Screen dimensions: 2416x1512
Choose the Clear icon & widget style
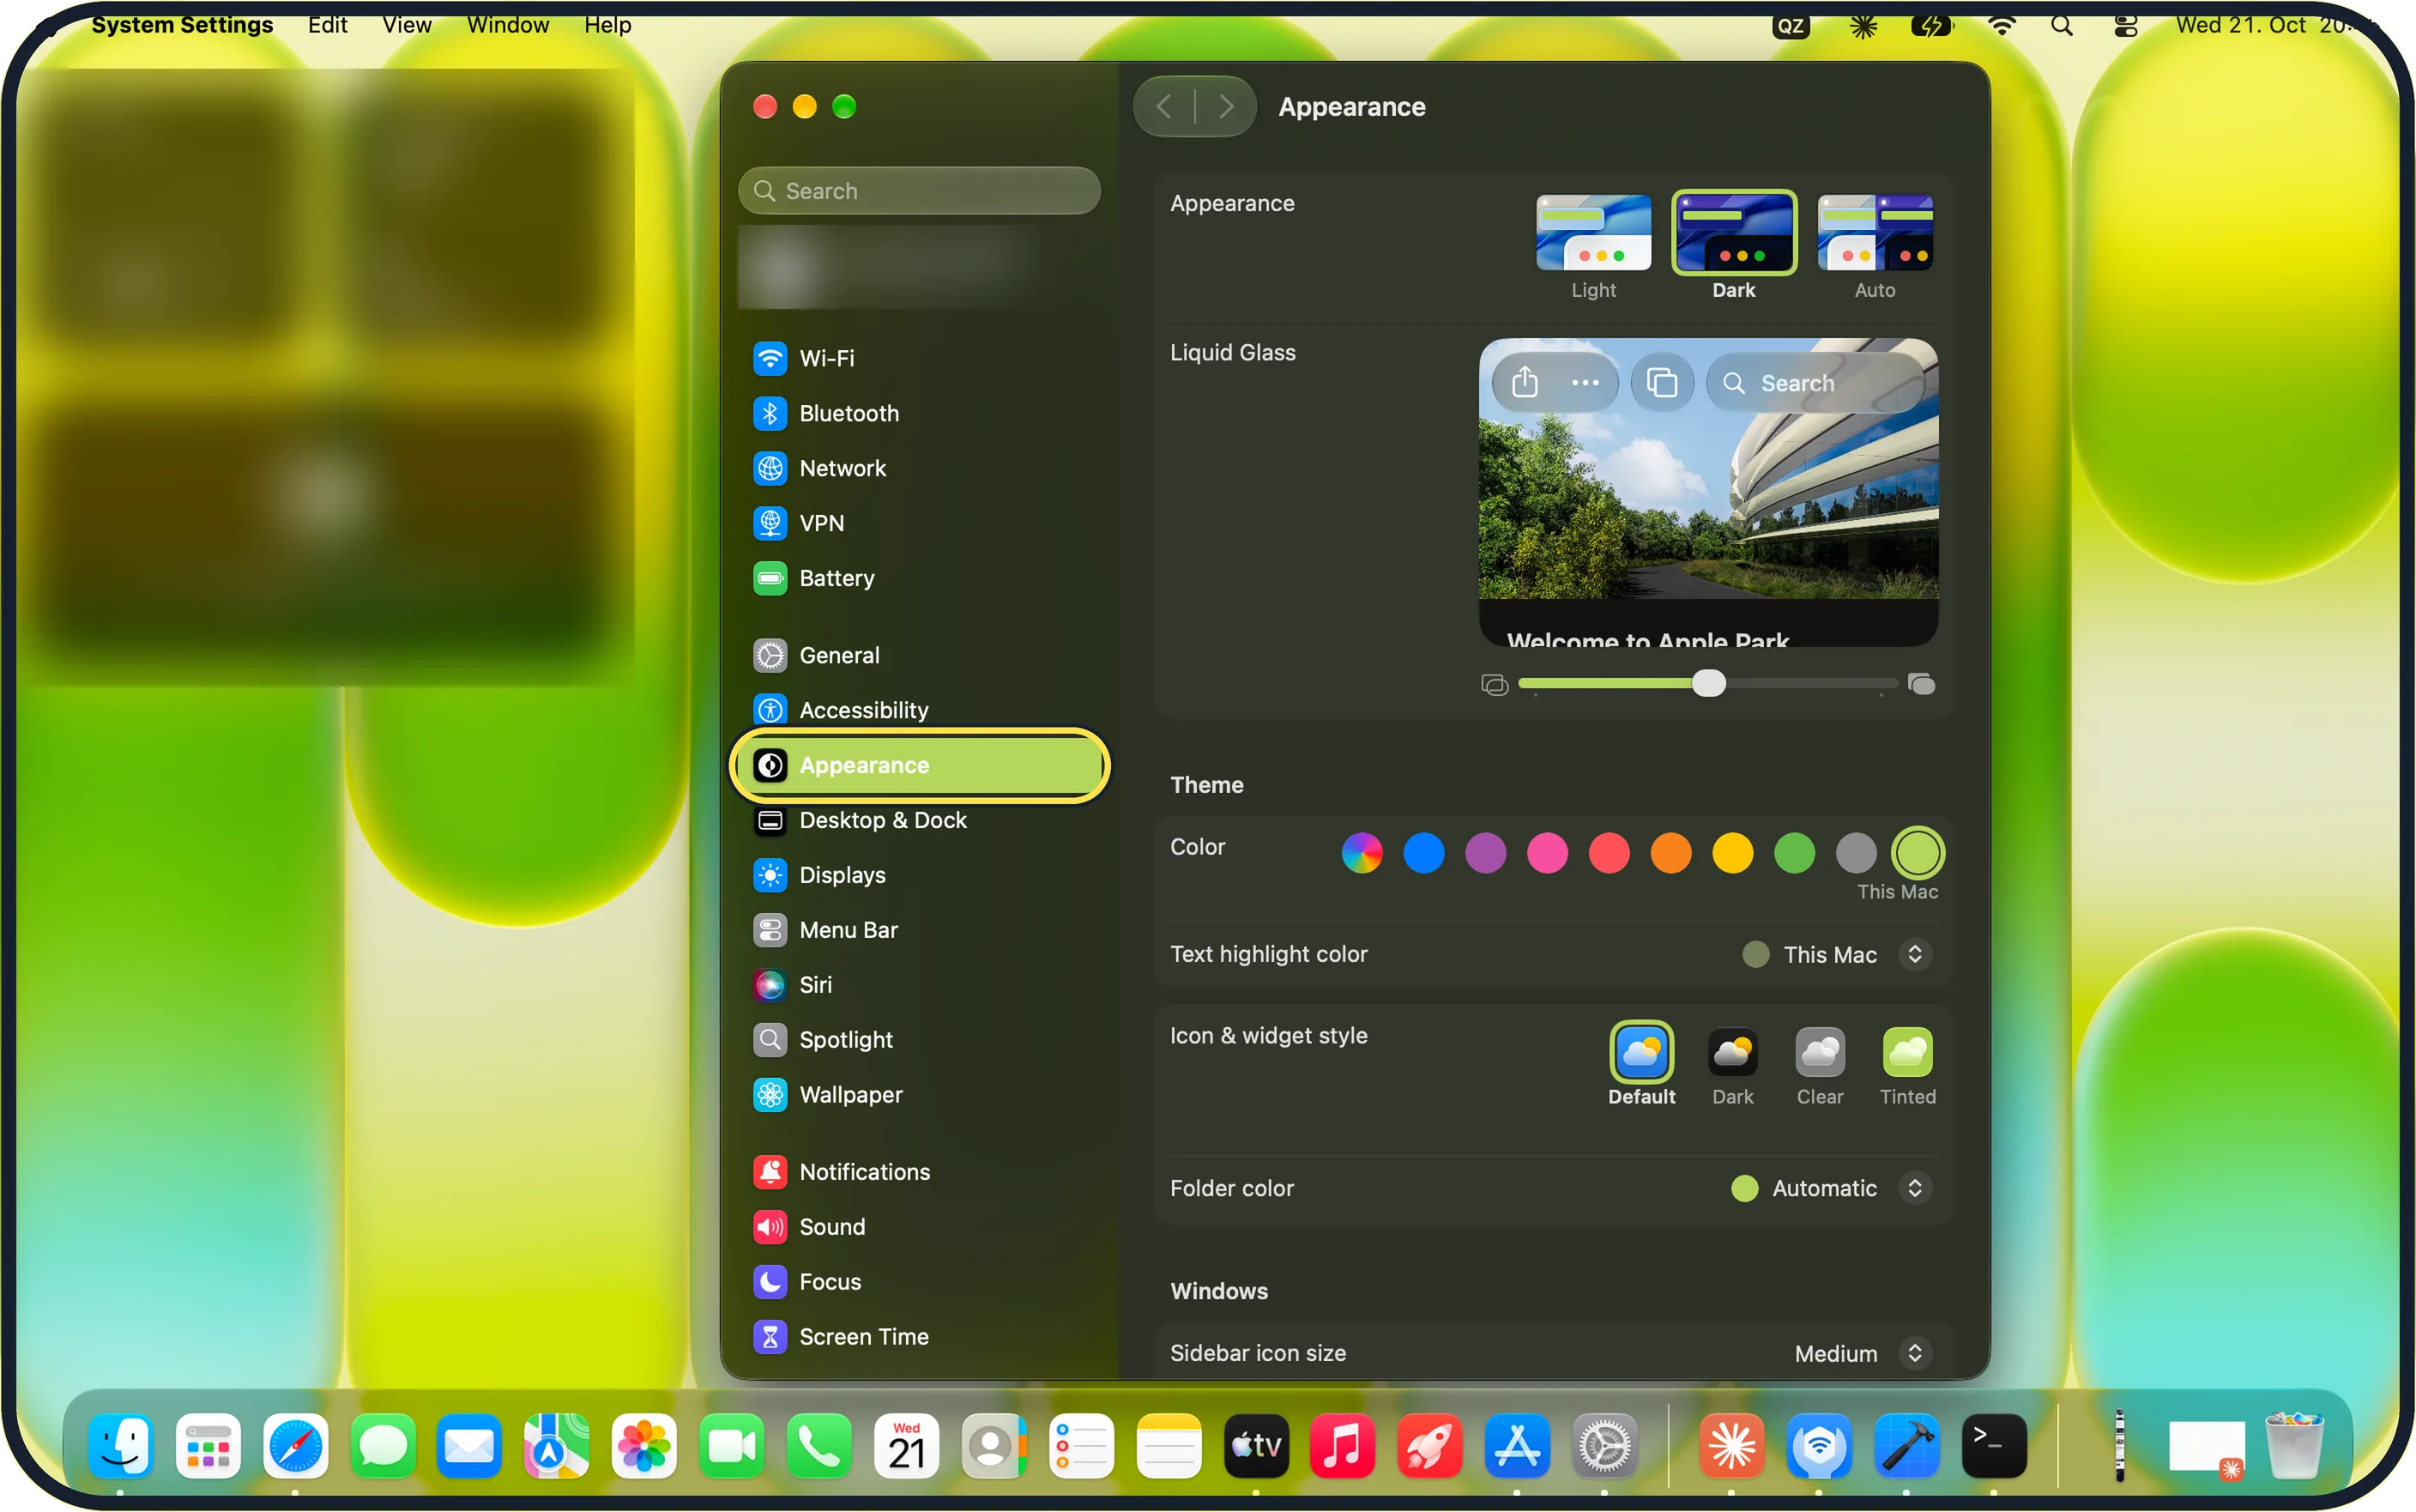(x=1819, y=1066)
